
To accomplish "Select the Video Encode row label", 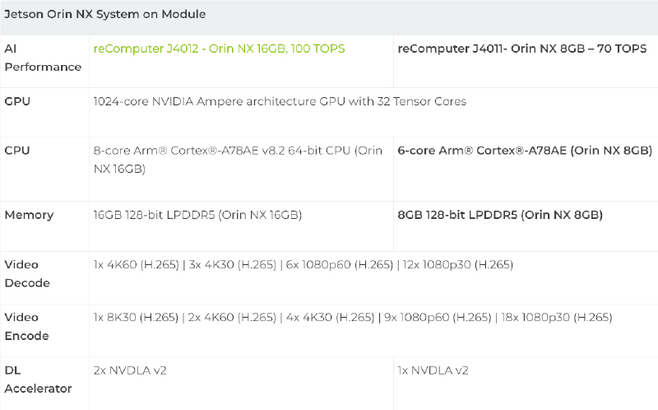I will coord(27,326).
